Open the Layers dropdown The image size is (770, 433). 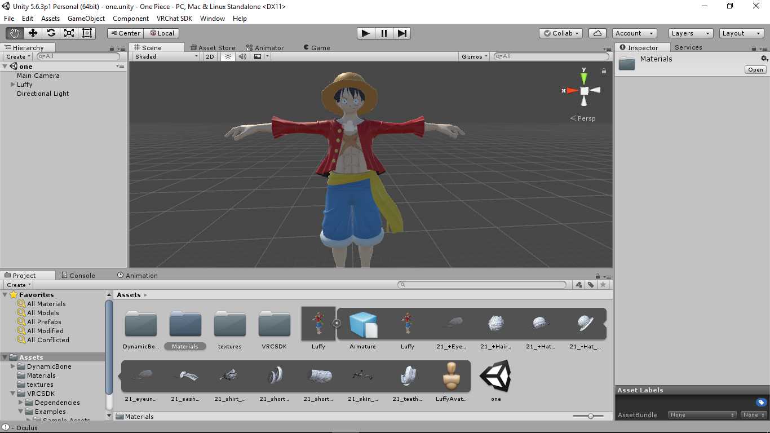point(691,33)
